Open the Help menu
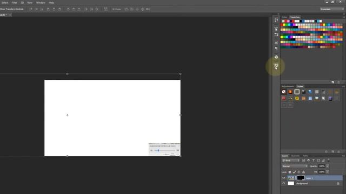Viewport: 346px width, 194px height. pyautogui.click(x=51, y=3)
